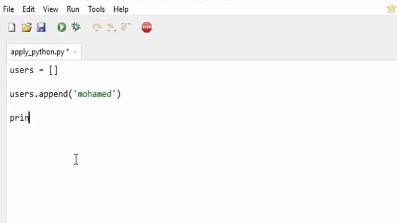Click the 'users.append' code line
The width and height of the screenshot is (397, 223).
tap(65, 94)
